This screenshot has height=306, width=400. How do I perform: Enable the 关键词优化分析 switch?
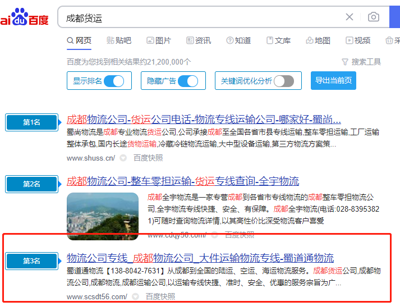(x=284, y=81)
